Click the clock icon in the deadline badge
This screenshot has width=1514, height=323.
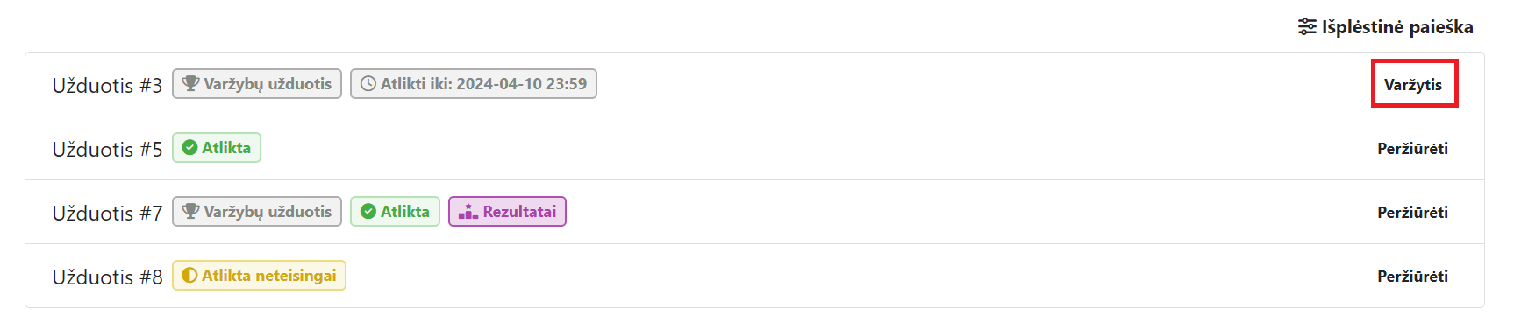click(368, 84)
